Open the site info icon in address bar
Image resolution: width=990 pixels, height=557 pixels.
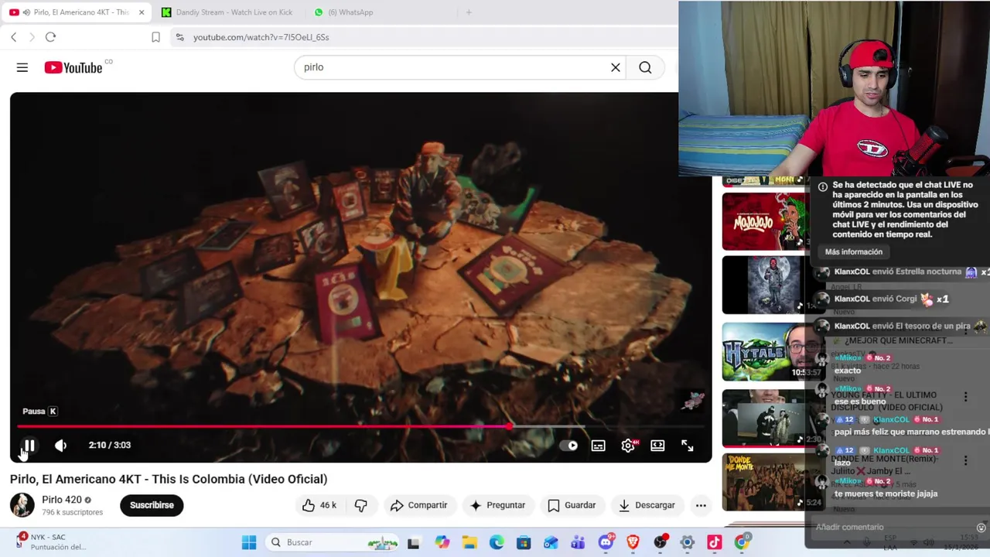pyautogui.click(x=179, y=37)
